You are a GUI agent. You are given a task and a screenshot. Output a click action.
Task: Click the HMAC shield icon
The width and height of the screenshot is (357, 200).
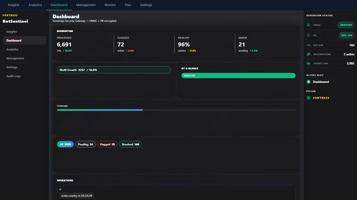(308, 25)
